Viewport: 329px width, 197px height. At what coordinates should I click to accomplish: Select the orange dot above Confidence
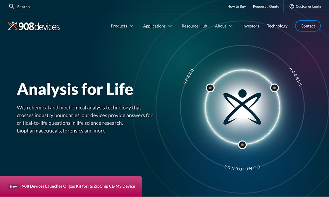pos(242,144)
